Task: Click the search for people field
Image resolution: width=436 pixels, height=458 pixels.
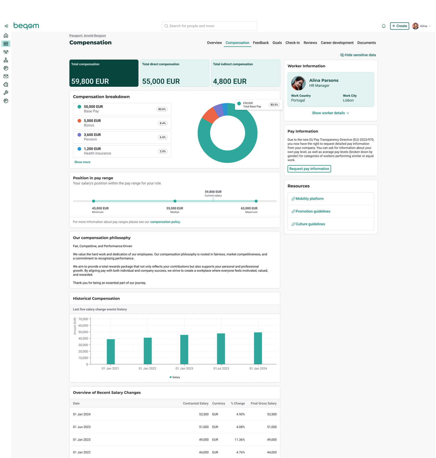Action: pyautogui.click(x=209, y=26)
